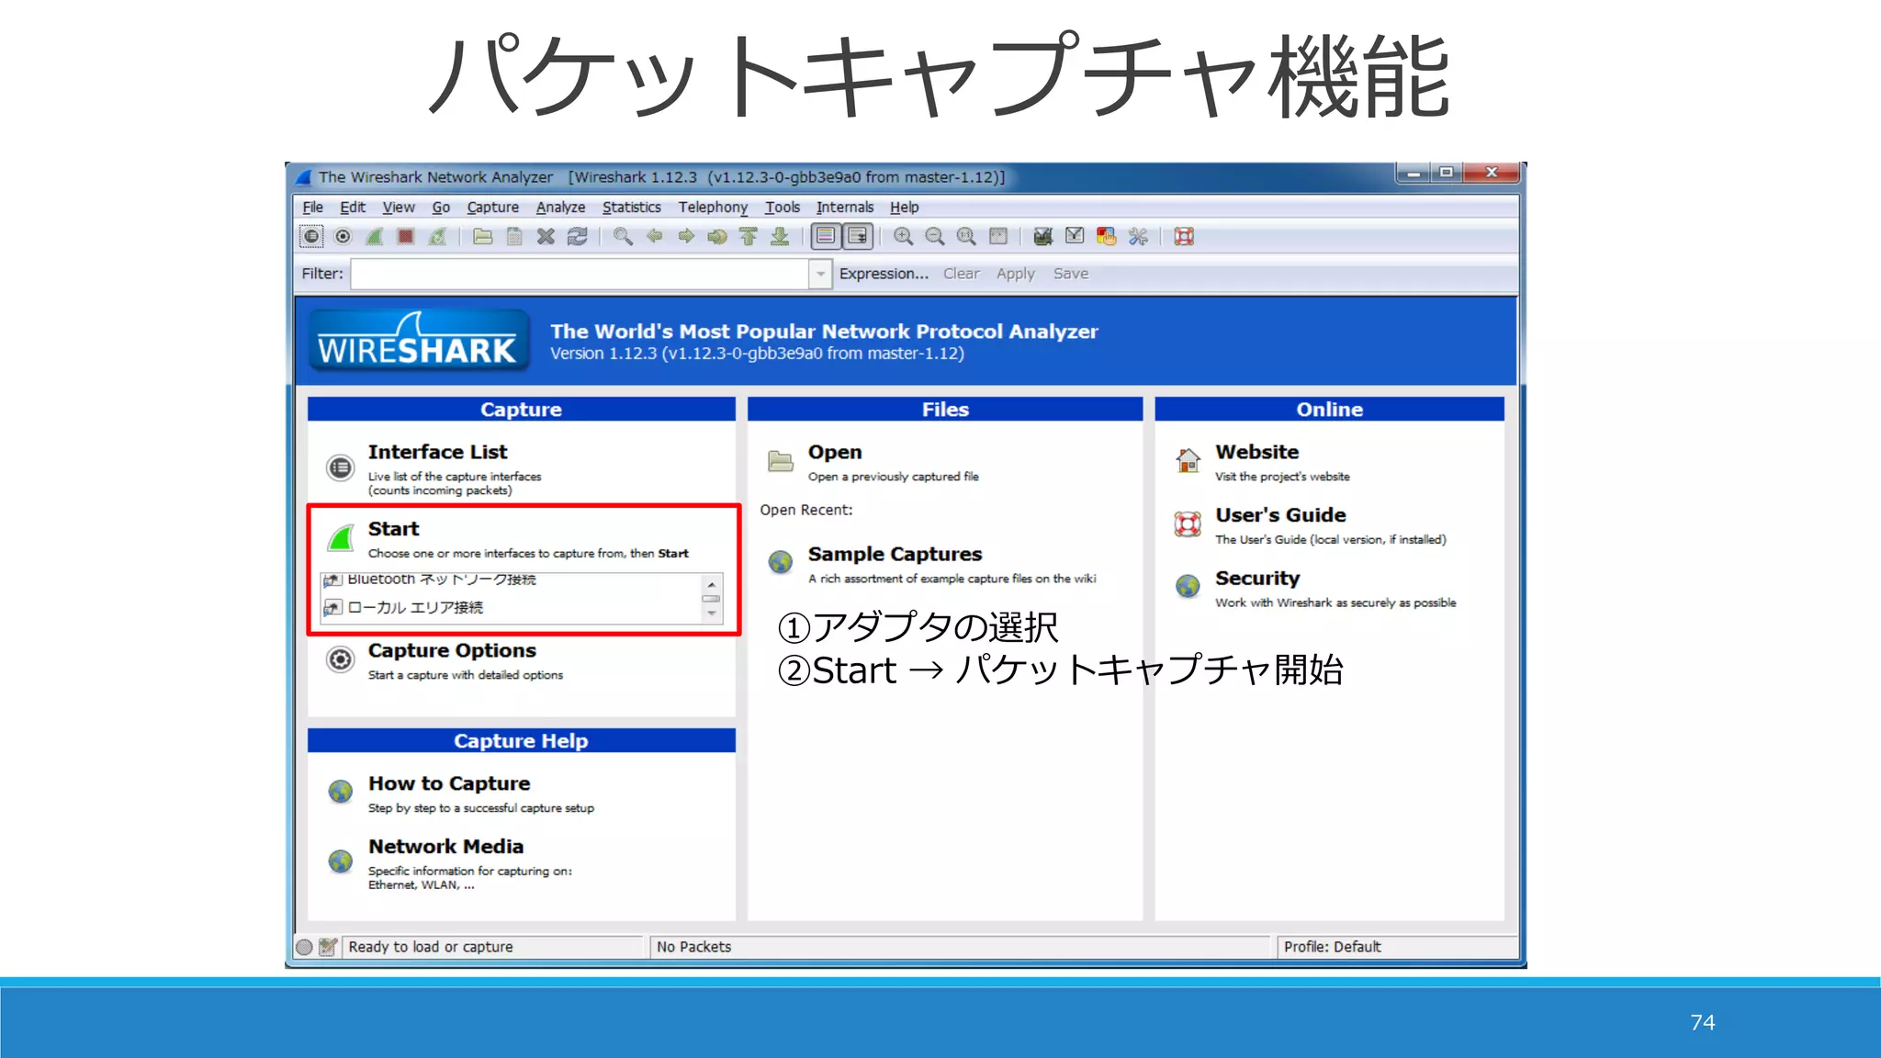Open coloring rules toolbar icon
The height and width of the screenshot is (1058, 1881).
1106,237
